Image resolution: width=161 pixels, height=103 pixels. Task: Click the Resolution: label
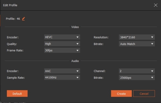click(101, 37)
